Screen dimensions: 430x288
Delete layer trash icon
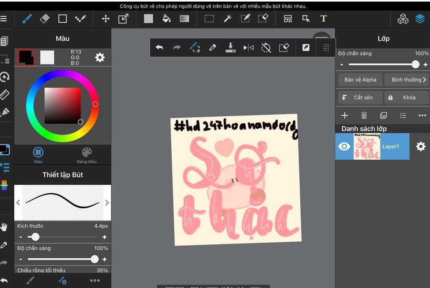click(x=364, y=116)
